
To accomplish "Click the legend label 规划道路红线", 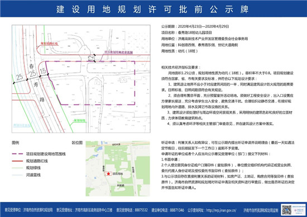I will 37,161.
